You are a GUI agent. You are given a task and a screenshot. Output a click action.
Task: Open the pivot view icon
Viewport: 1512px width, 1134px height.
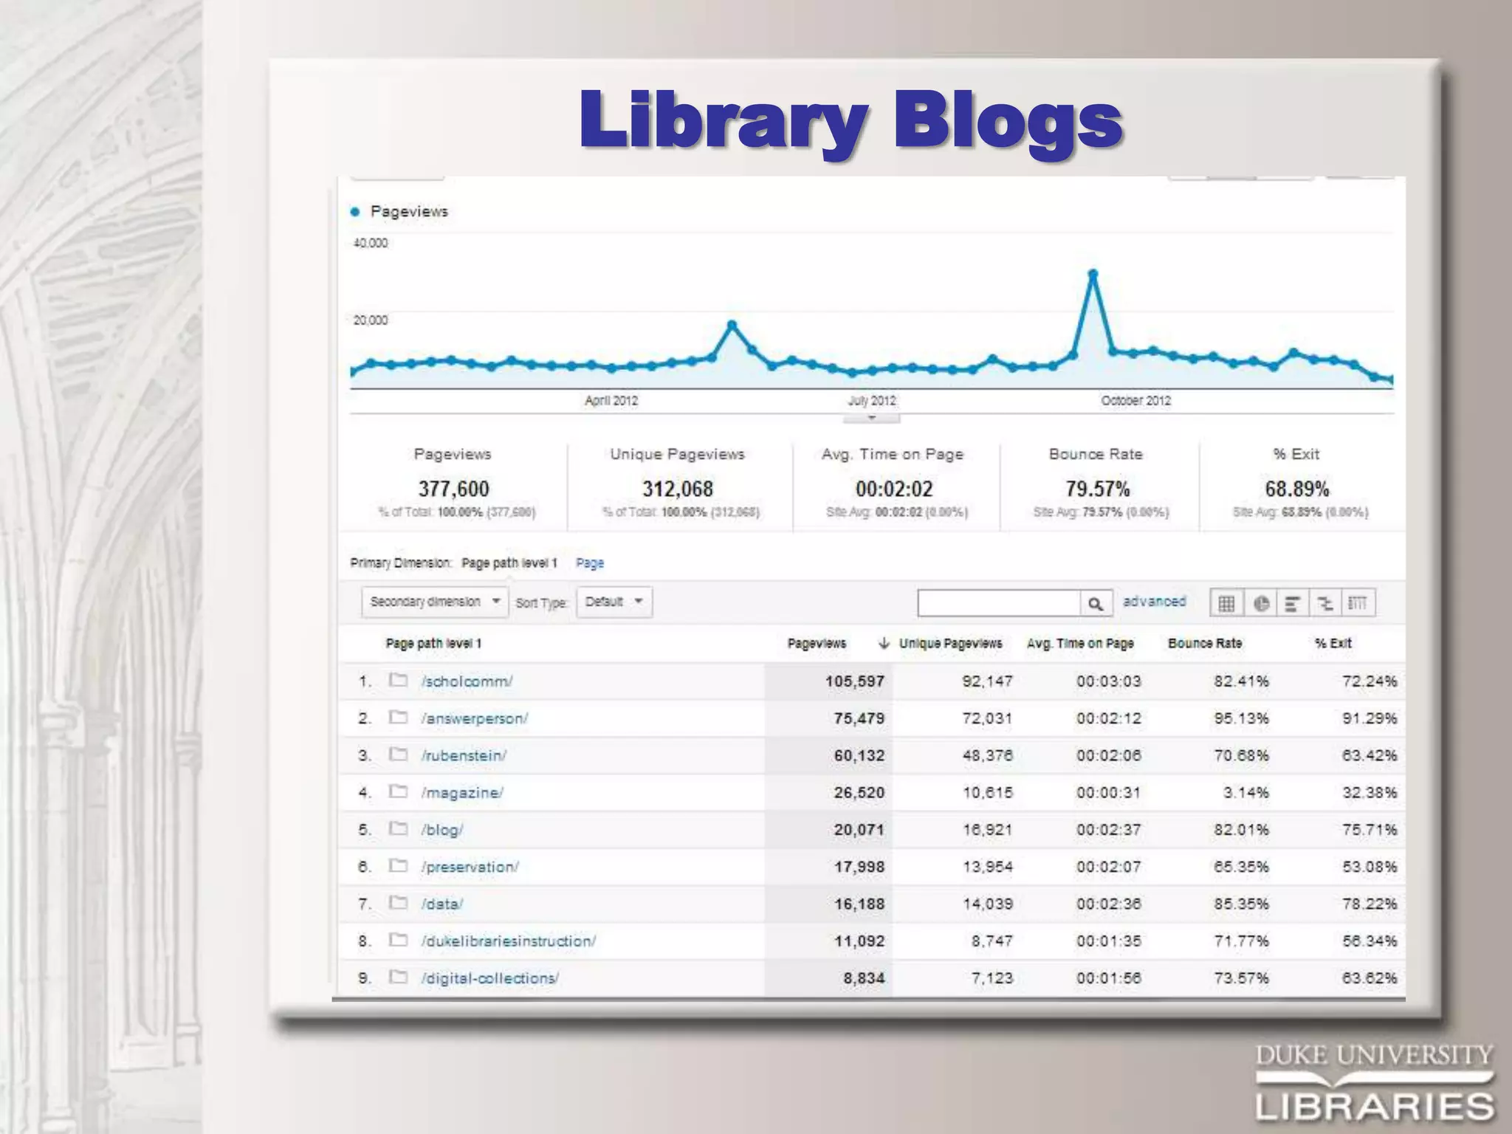(1358, 603)
